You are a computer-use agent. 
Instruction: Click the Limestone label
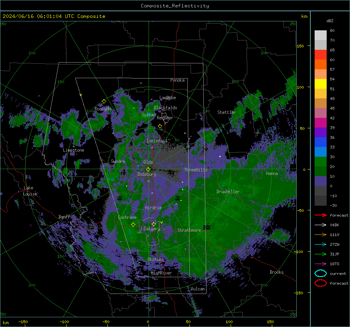coord(73,150)
